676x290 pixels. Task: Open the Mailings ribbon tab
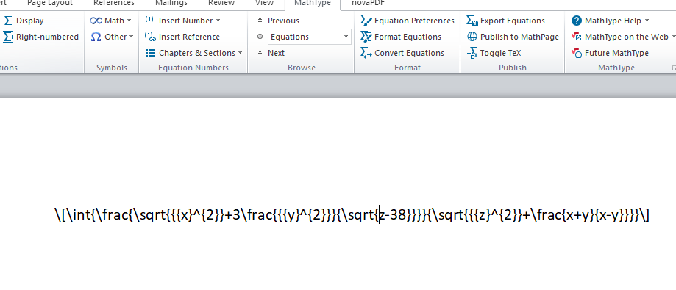click(171, 3)
